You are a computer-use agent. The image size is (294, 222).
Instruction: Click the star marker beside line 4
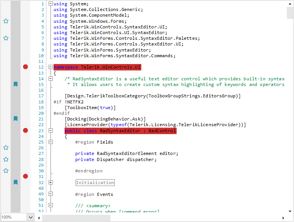coord(6,21)
